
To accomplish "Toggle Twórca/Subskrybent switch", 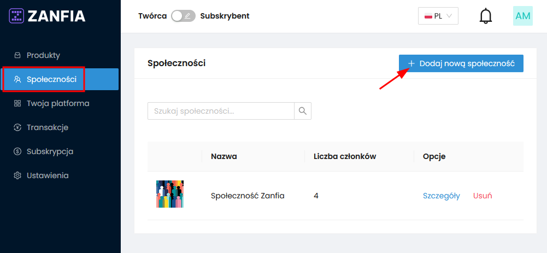I will [183, 16].
